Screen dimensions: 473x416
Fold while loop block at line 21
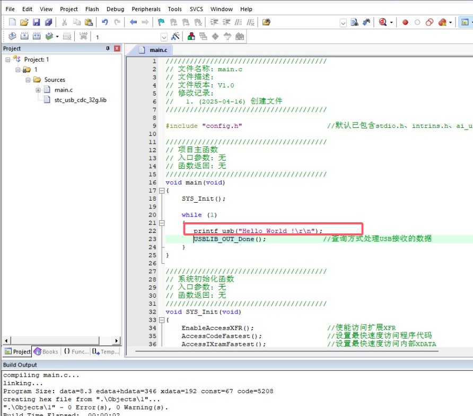[162, 223]
